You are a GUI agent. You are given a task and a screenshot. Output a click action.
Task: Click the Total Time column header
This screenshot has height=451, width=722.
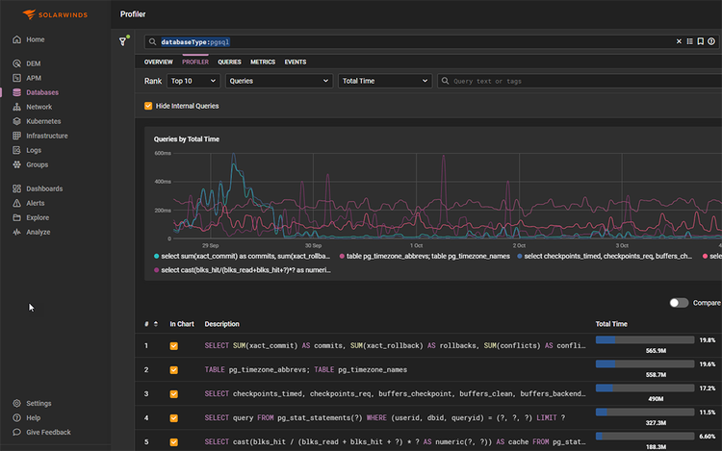[611, 324]
